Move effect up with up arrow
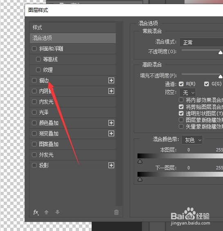 tap(46, 212)
